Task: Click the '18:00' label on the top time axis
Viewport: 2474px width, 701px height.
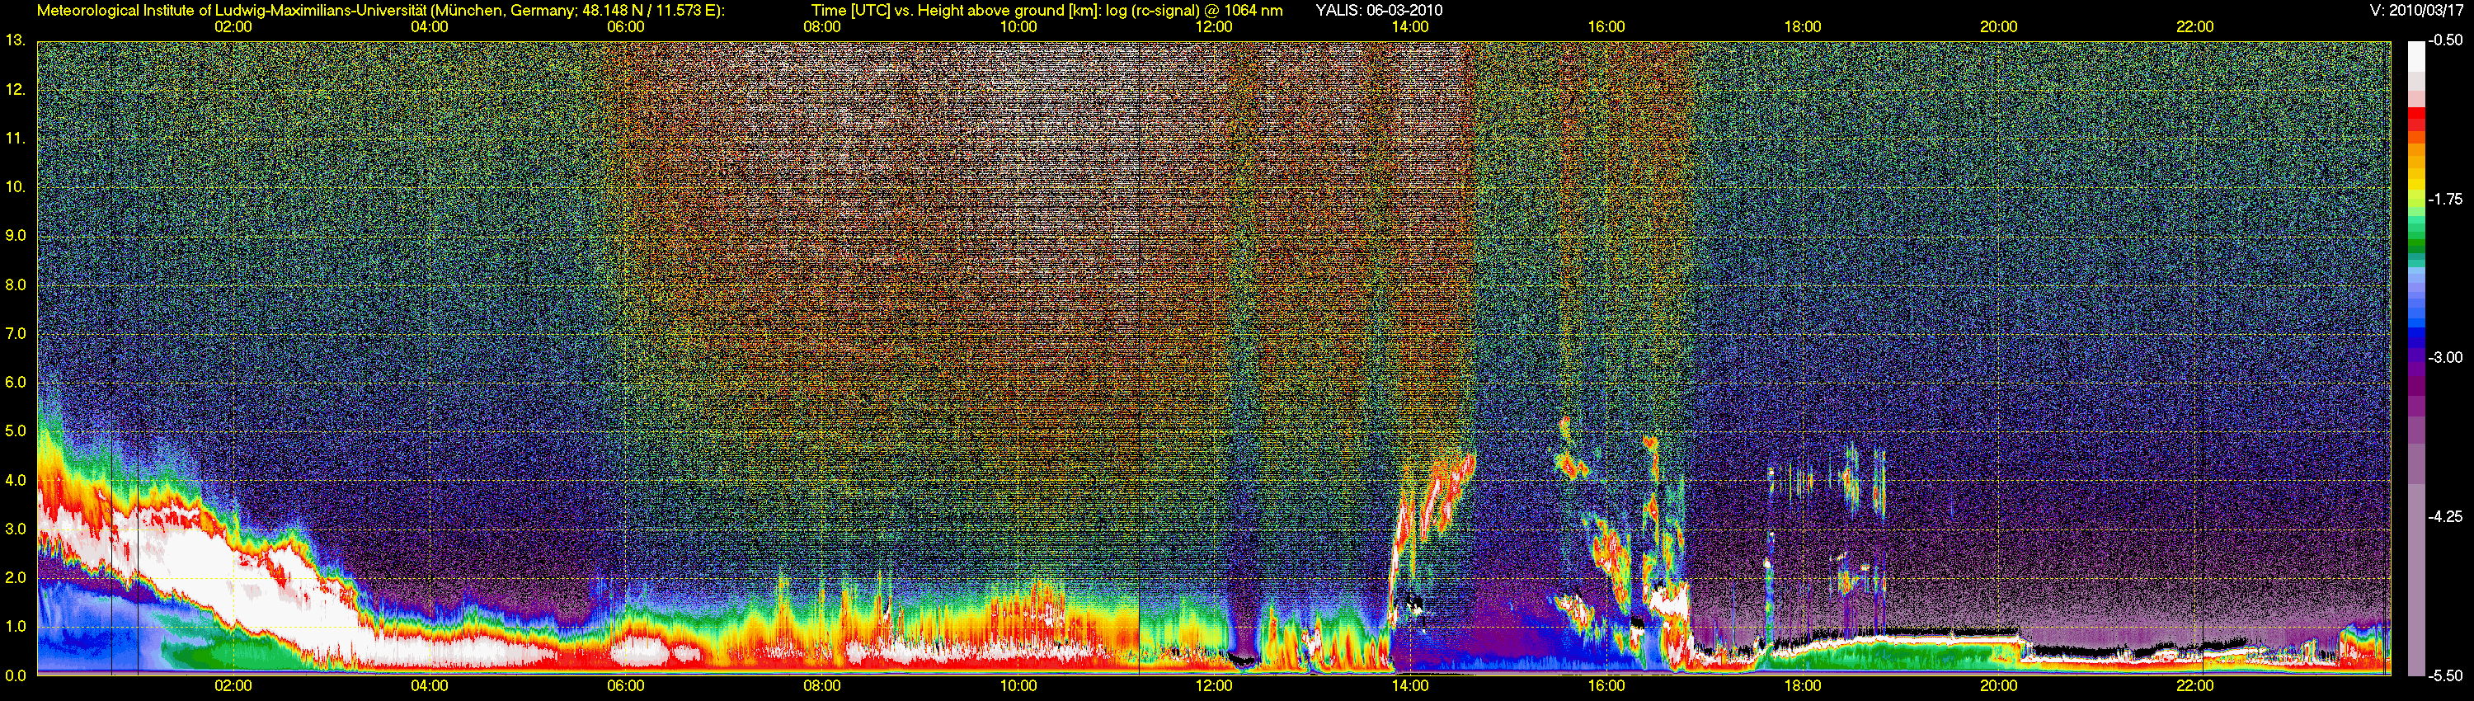Action: 1803,27
